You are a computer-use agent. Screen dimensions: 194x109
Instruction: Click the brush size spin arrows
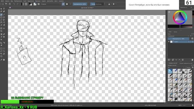click(x=104, y=4)
